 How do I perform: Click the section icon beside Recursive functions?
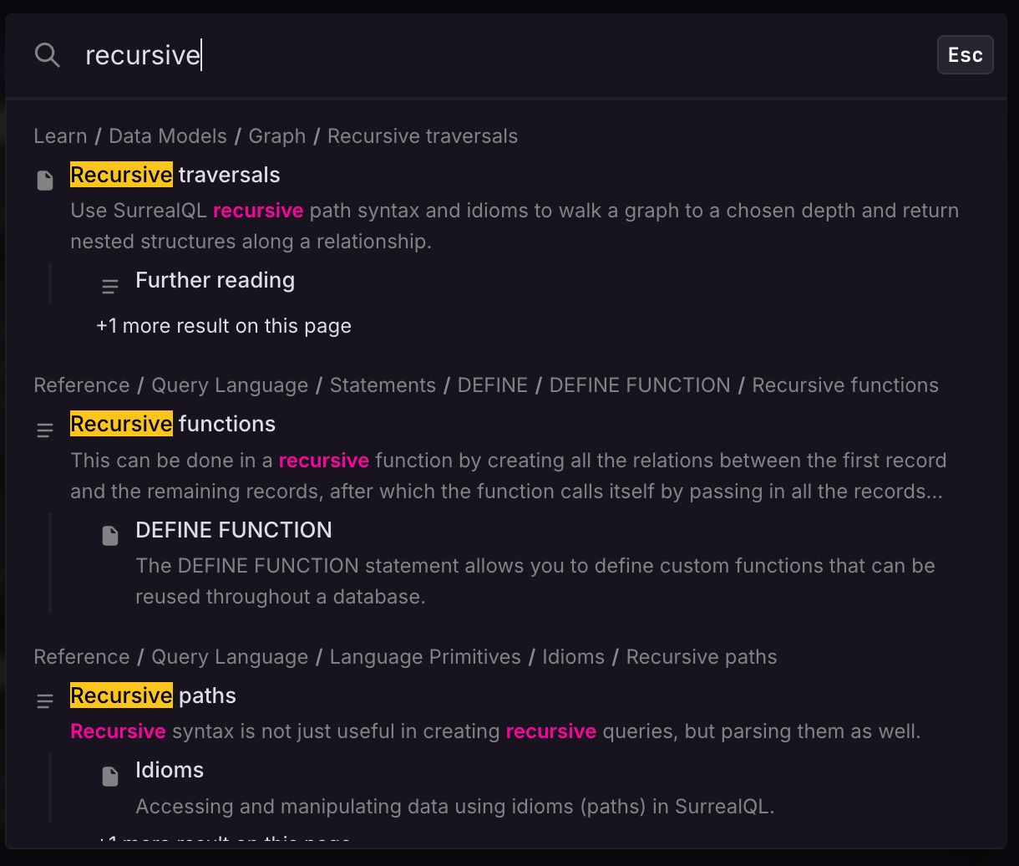tap(45, 430)
